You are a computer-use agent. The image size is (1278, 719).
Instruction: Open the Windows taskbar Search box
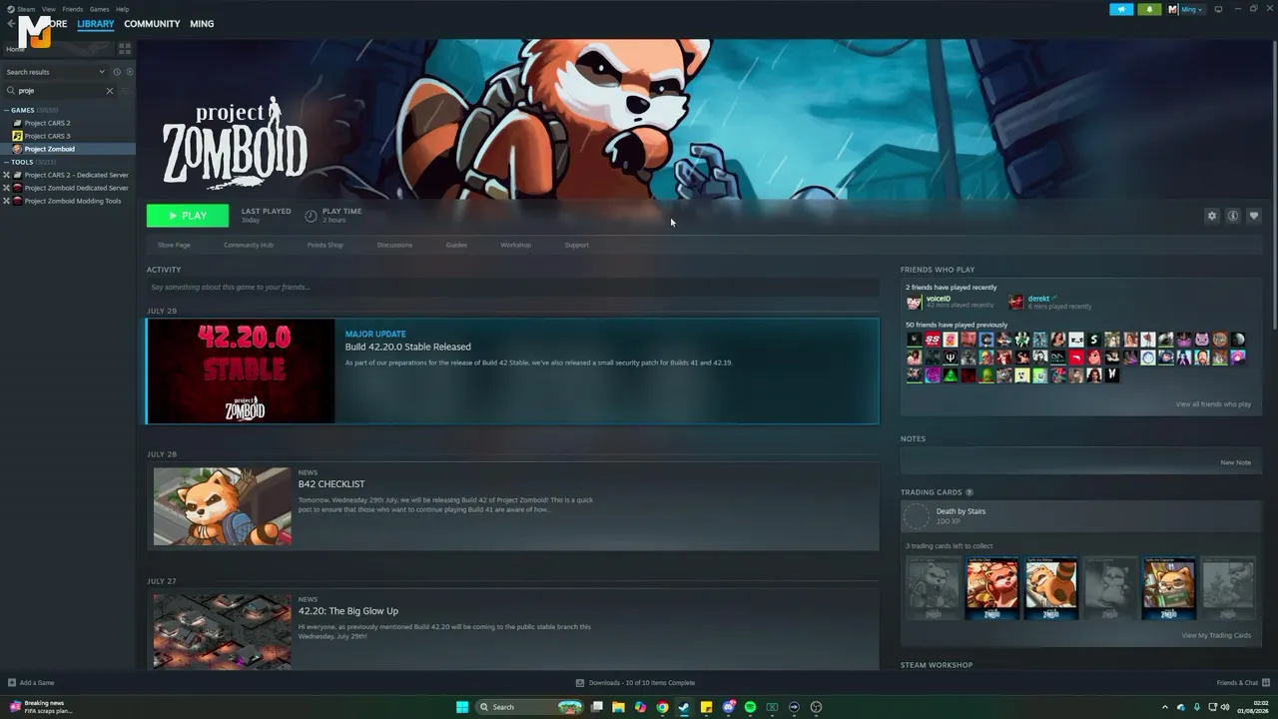[529, 707]
